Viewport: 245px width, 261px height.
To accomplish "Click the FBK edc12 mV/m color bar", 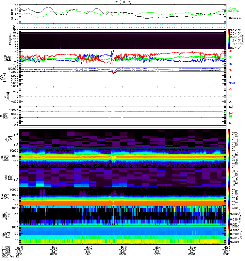I will pos(229,216).
